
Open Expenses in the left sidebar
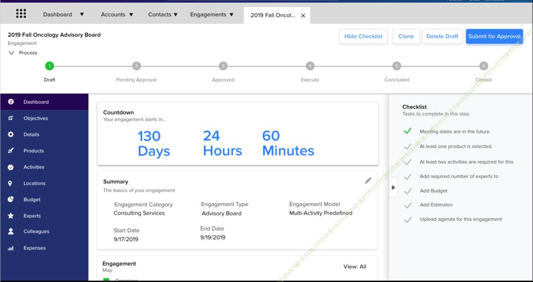coord(44,248)
